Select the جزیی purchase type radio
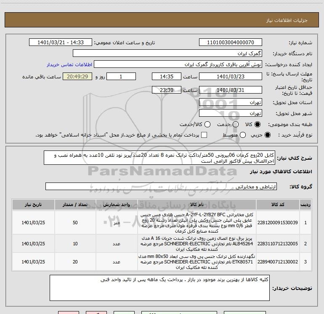 [267, 135]
